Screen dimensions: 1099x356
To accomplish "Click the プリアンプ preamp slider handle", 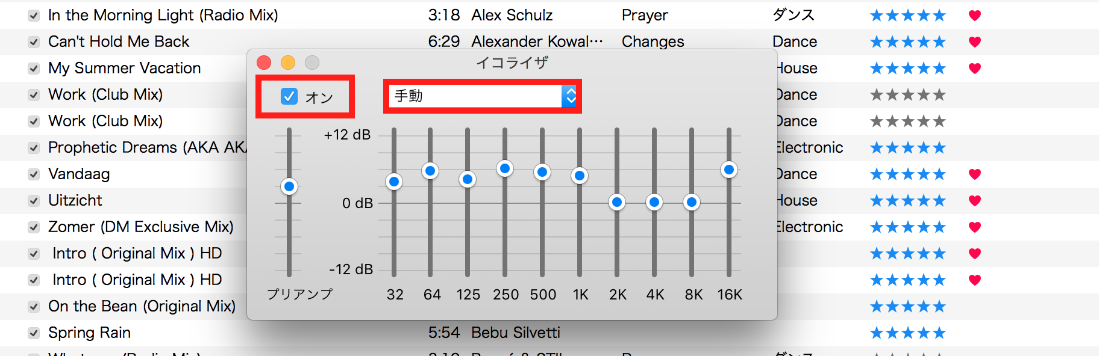I will coord(289,186).
